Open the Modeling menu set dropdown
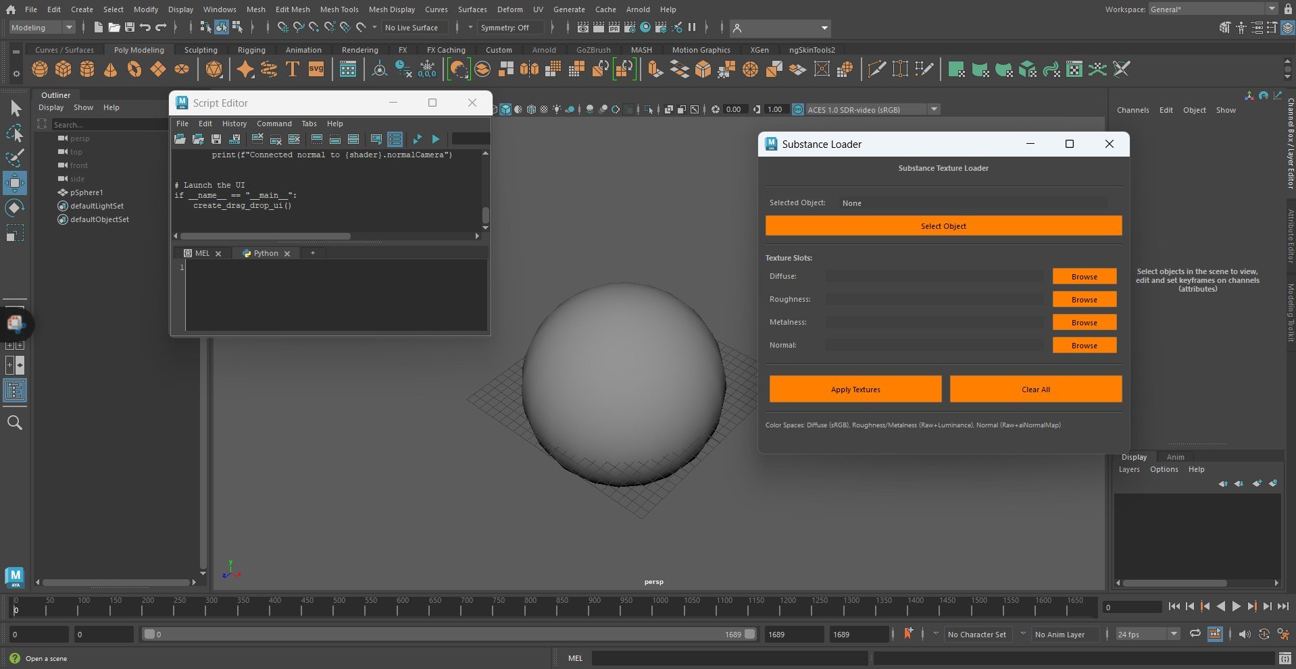This screenshot has width=1296, height=669. click(x=42, y=28)
